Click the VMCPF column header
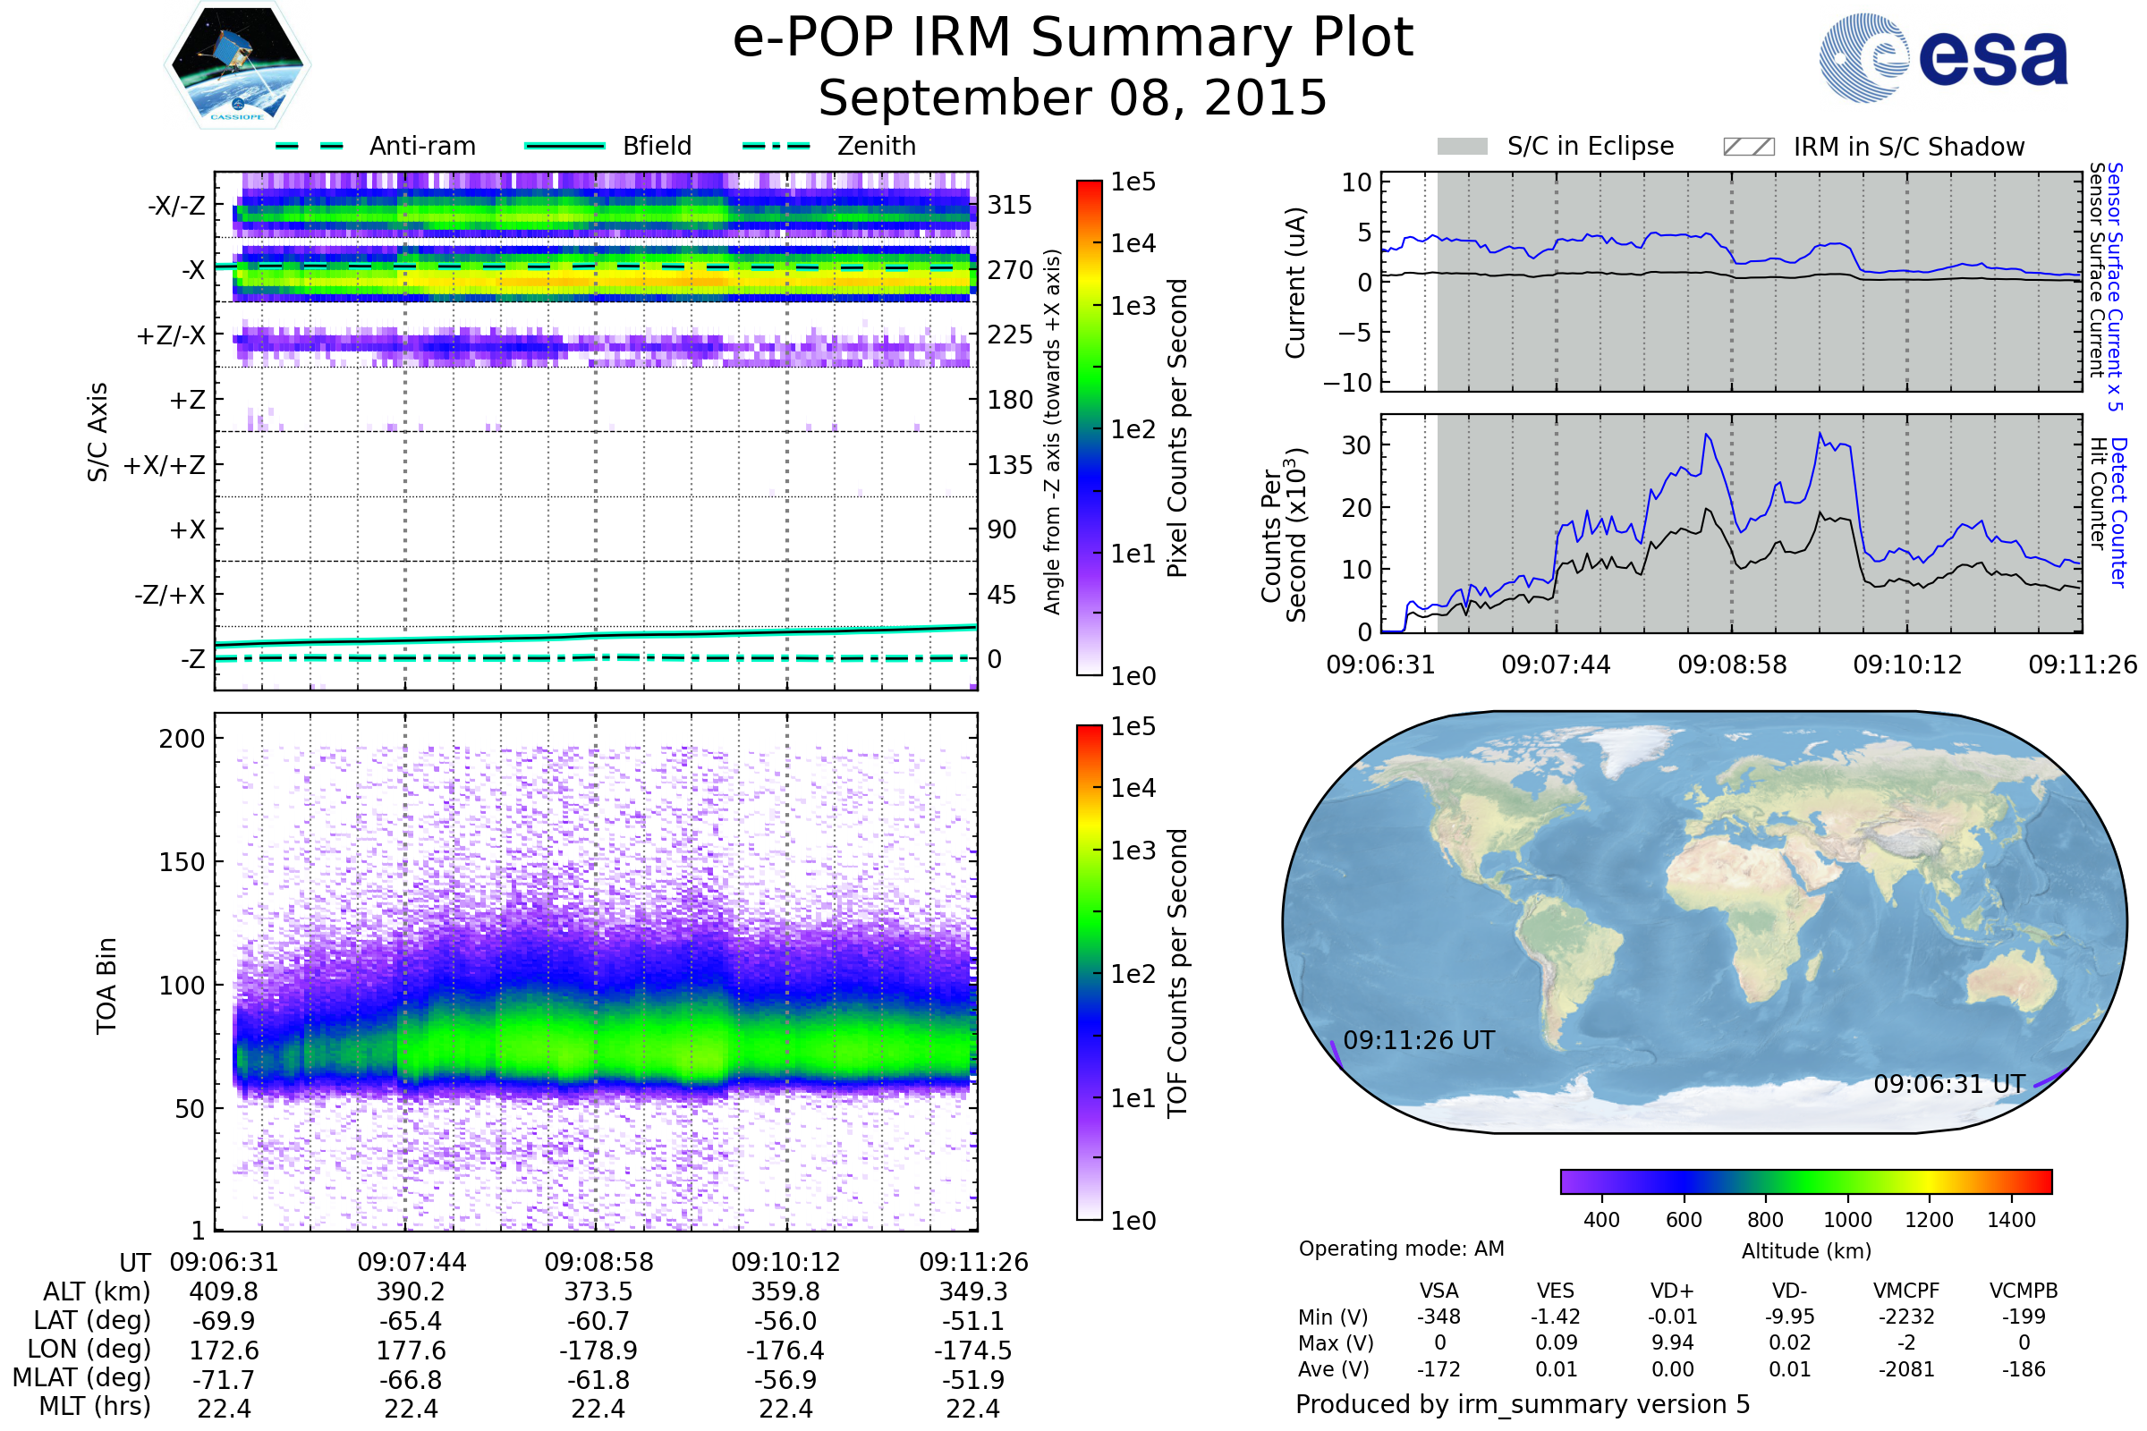2147x1431 pixels. [x=1906, y=1291]
